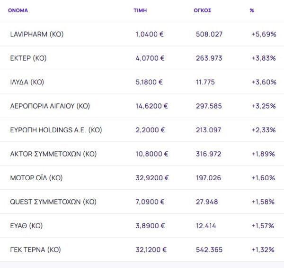Sort by ΤΙΜΗ price column header
This screenshot has height=268, width=284.
(140, 10)
